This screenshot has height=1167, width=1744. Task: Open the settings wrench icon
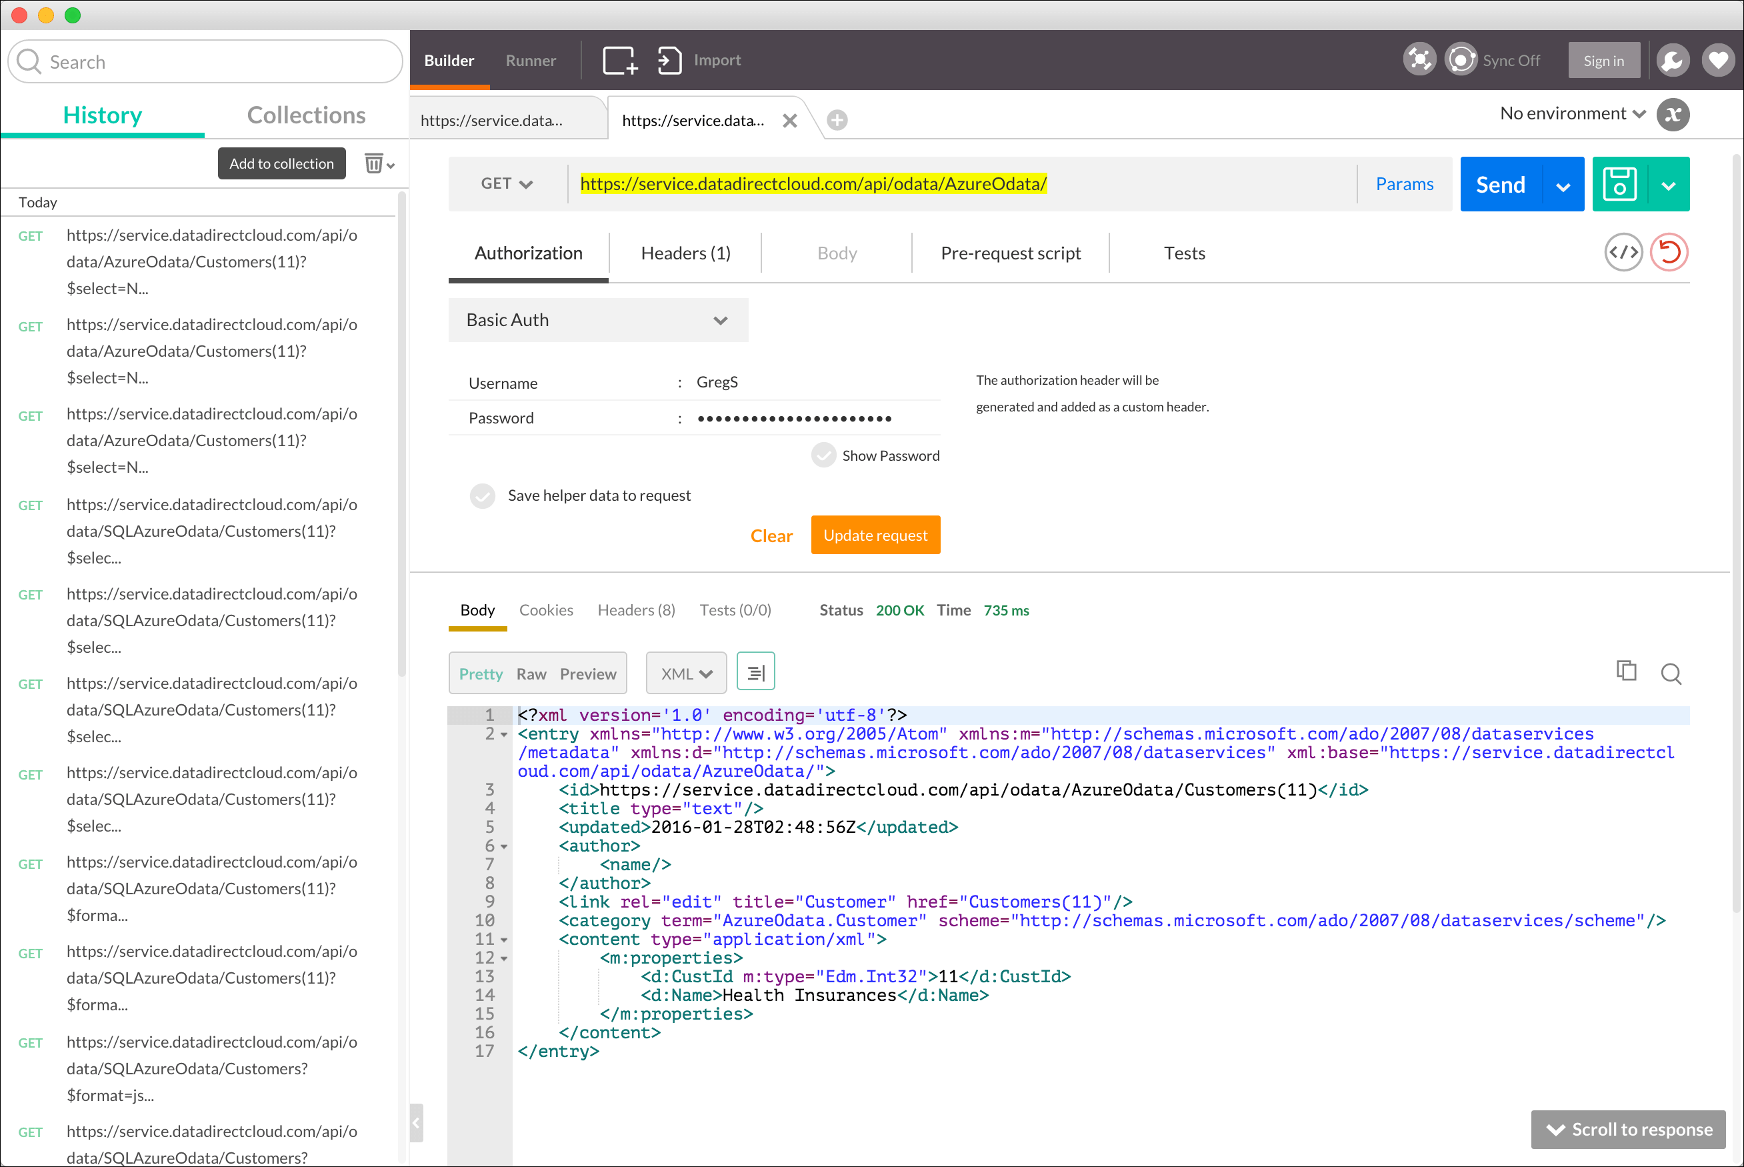click(x=1672, y=60)
